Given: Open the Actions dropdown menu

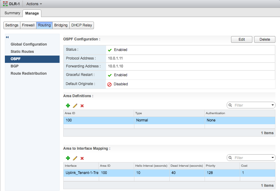Looking at the screenshot, I should tap(34, 4).
